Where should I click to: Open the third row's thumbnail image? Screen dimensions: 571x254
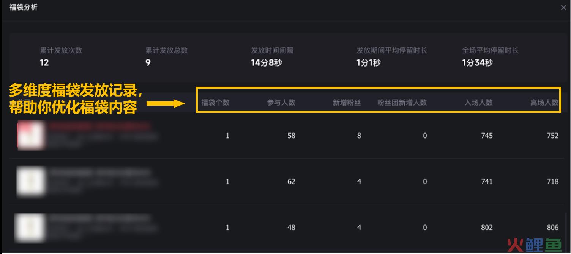[30, 227]
